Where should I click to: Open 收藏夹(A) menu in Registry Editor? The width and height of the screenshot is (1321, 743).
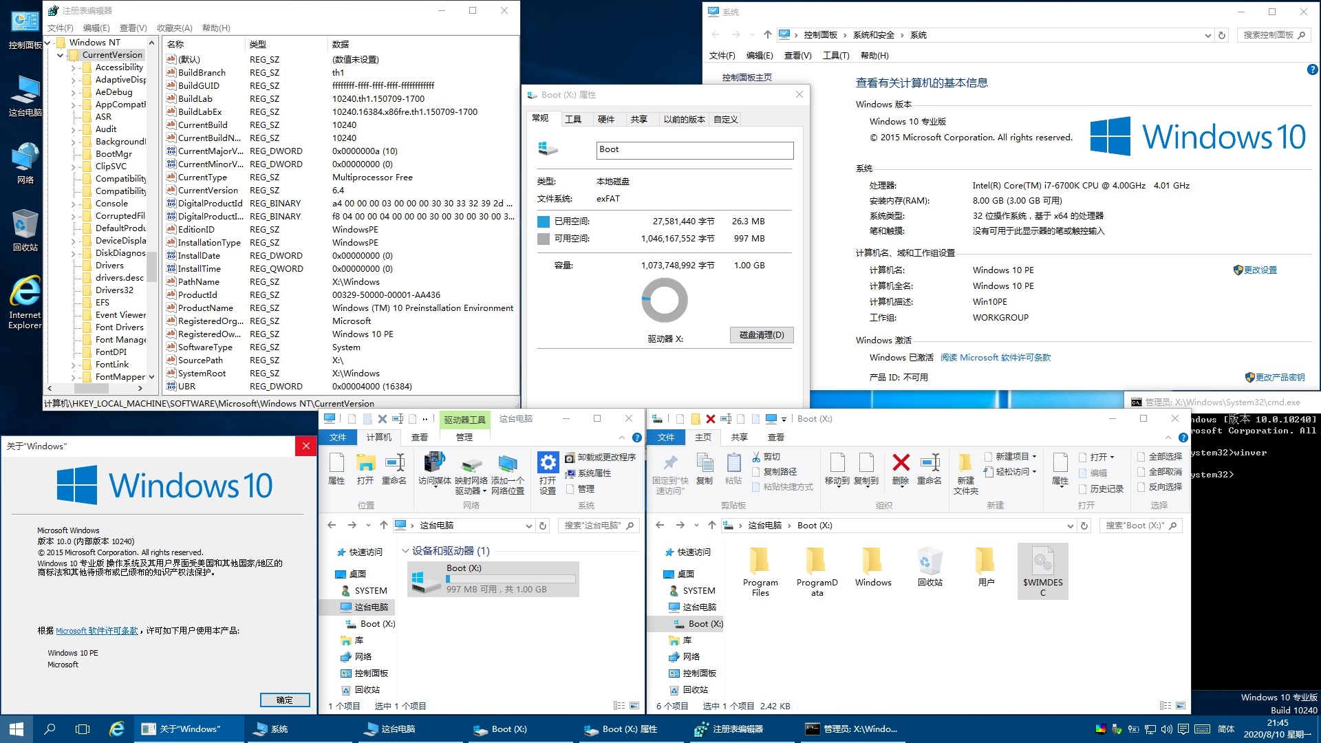point(175,28)
